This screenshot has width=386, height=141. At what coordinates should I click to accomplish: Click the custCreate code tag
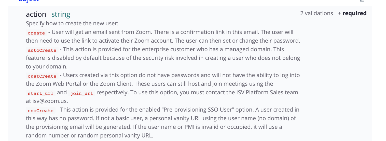pyautogui.click(x=42, y=76)
